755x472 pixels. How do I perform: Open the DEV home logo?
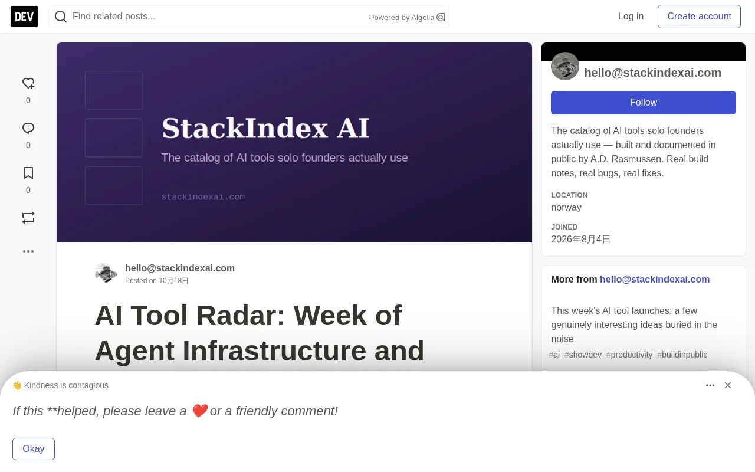(x=24, y=17)
